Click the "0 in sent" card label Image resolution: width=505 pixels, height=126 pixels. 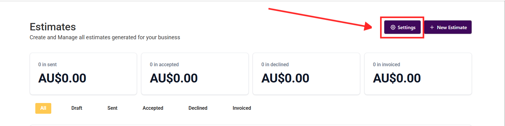click(48, 65)
